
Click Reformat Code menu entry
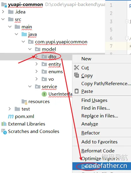pos(98,151)
